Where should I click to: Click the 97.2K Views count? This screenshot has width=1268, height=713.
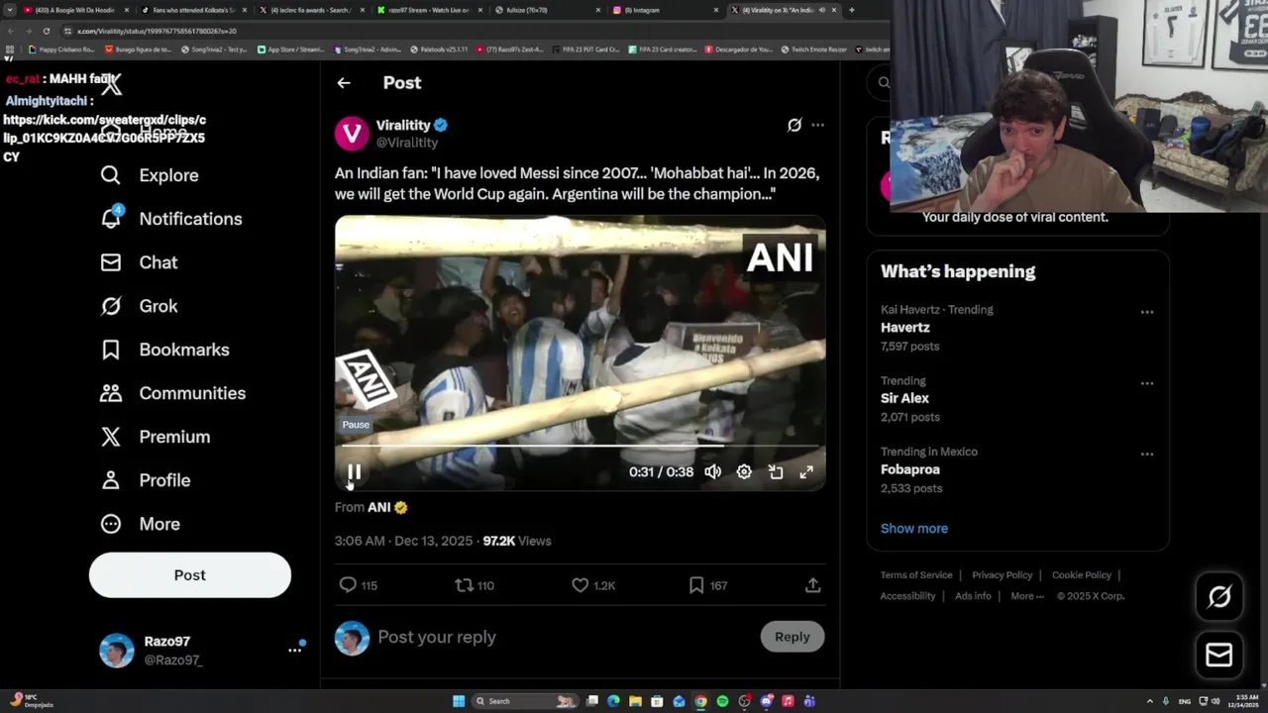tap(517, 541)
